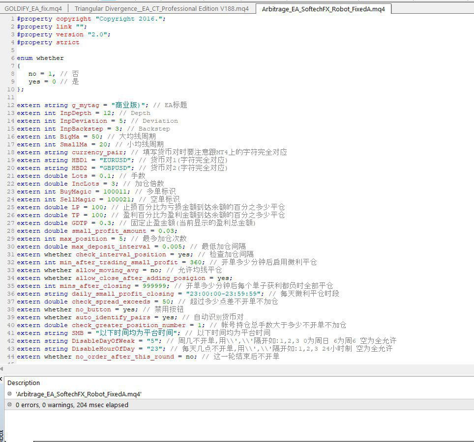Image resolution: width=474 pixels, height=442 pixels.
Task: Select the '0 errors, 0 warnings' output row
Action: coord(72,405)
